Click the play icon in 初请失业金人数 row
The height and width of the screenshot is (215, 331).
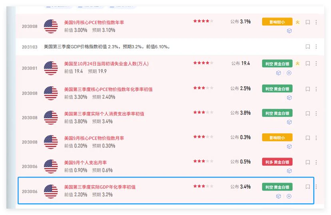click(x=289, y=73)
